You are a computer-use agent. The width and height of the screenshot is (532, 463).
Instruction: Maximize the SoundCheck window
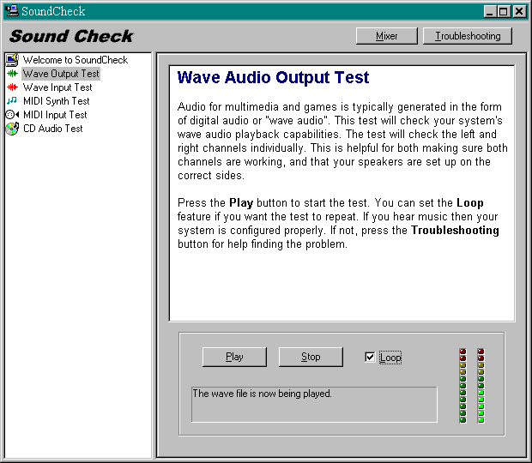tap(503, 12)
